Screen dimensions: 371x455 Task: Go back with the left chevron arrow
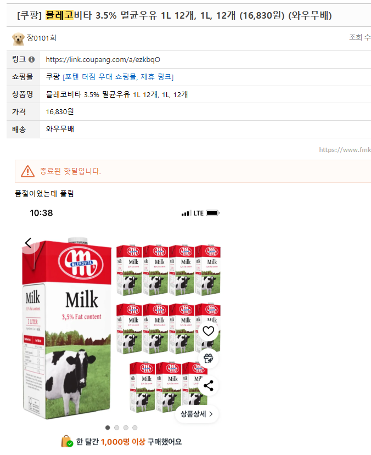coord(28,243)
